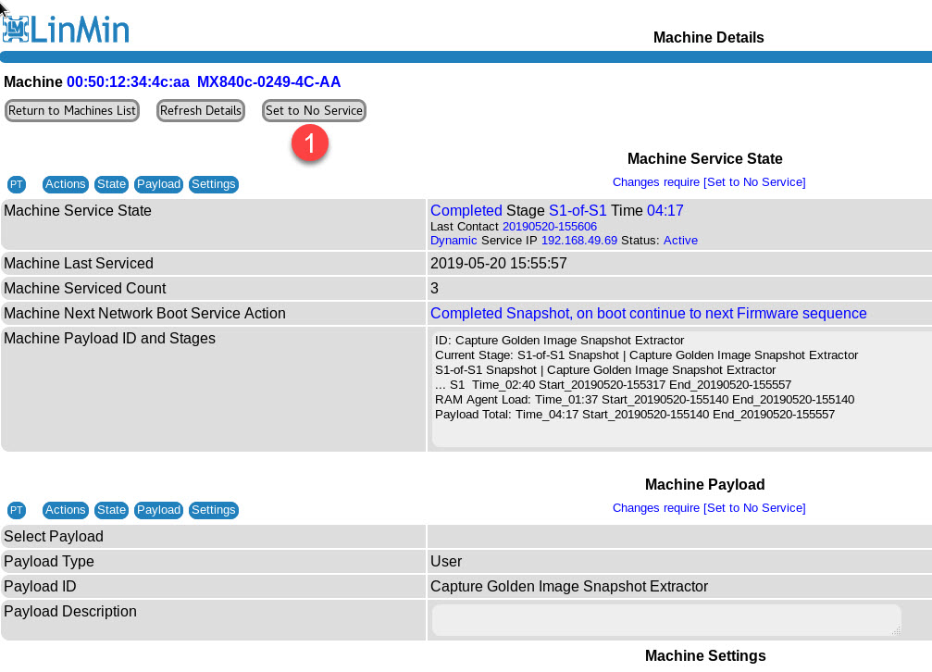The image size is (932, 672).
Task: Click the LinMin logo icon
Action: pos(16,28)
